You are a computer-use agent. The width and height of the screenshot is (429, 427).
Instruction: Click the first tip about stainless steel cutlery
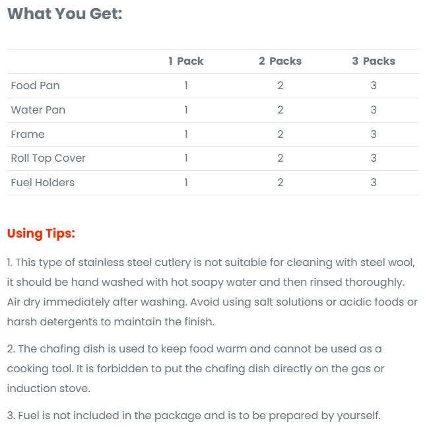tap(211, 292)
